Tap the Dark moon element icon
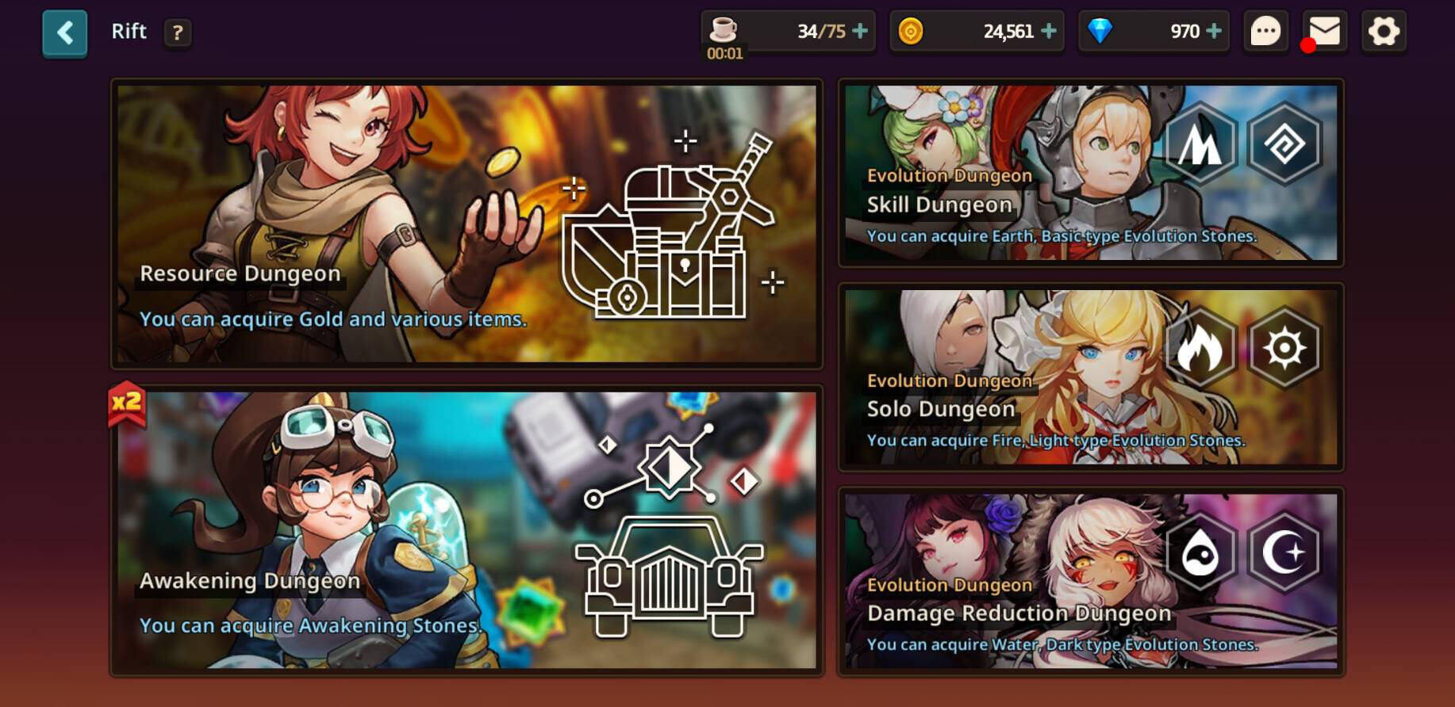The image size is (1455, 707). [1284, 552]
